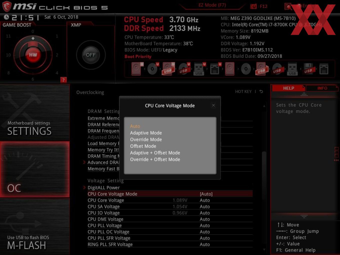Open the CPU IO Voltage Auto value

click(x=204, y=213)
